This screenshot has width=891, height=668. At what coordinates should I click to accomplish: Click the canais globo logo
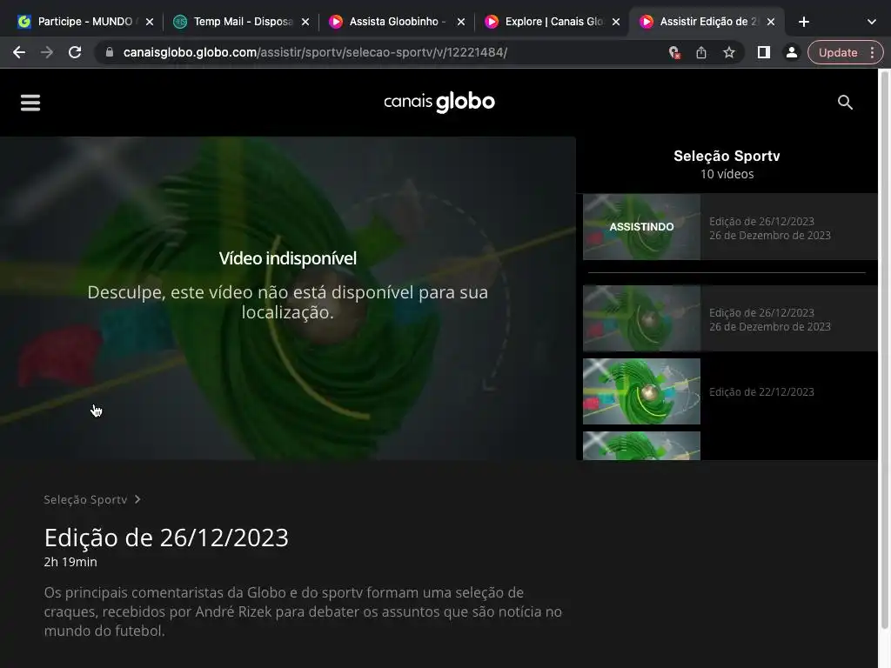pos(439,103)
